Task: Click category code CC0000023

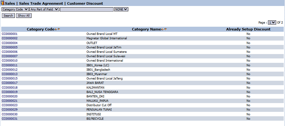Action: click(10, 105)
